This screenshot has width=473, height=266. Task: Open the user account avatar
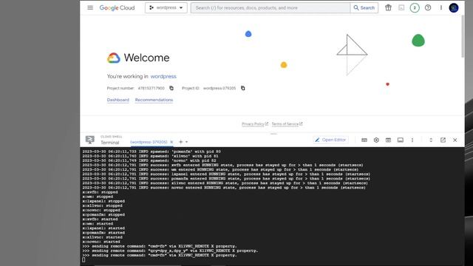pyautogui.click(x=454, y=8)
